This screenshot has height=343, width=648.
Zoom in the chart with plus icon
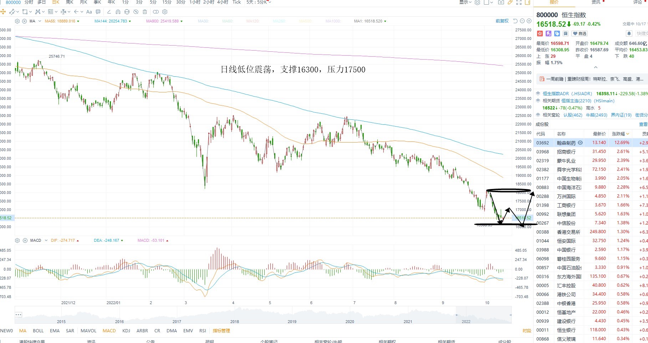point(529,21)
